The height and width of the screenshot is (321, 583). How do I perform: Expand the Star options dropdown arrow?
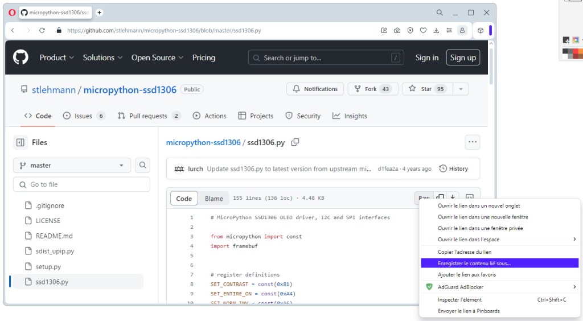tap(461, 89)
